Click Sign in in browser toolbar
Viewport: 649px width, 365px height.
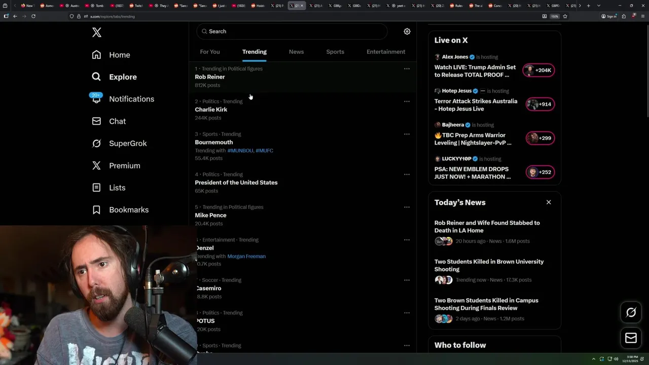pos(609,16)
